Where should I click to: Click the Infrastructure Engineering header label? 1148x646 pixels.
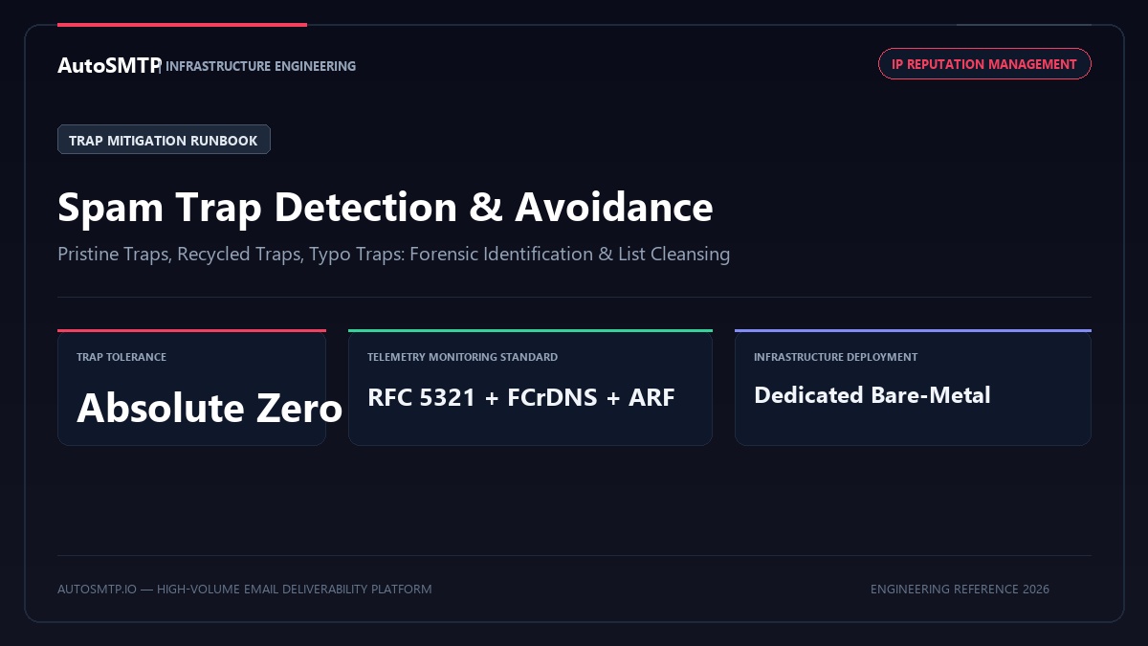[x=260, y=66]
